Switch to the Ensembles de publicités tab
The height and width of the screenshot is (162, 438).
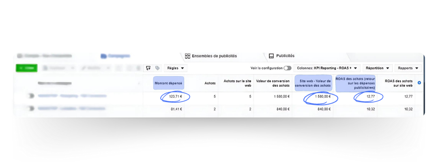214,56
